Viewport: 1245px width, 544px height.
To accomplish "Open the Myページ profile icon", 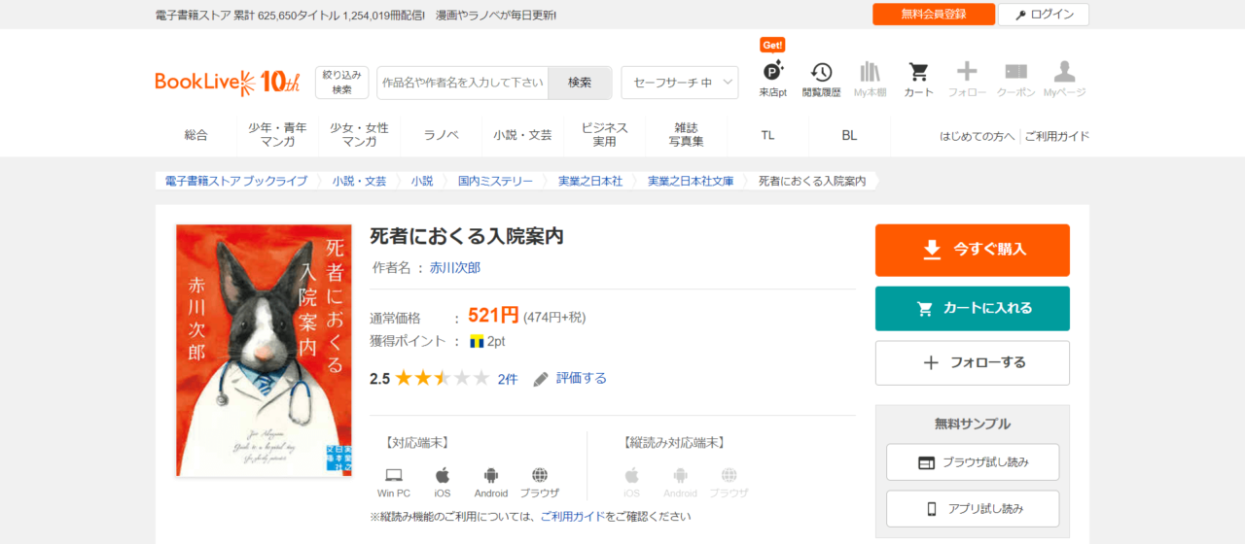I will coord(1064,73).
